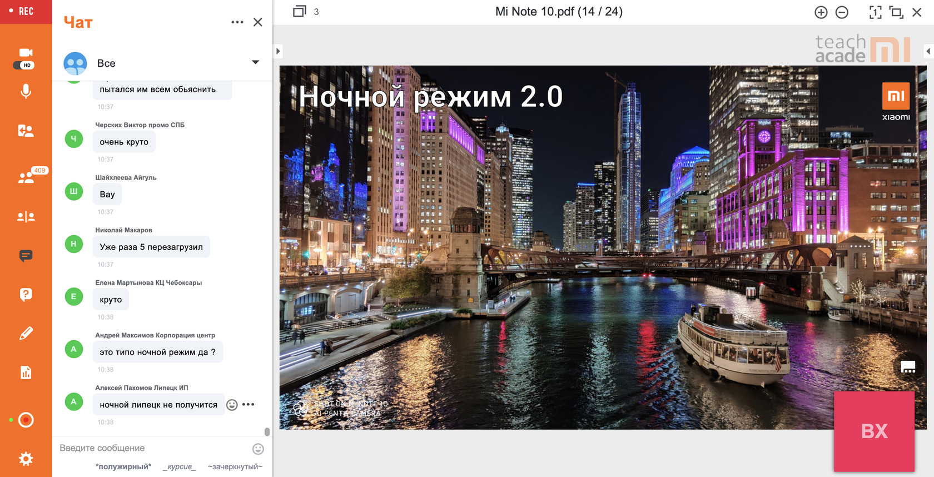The width and height of the screenshot is (934, 477).
Task: Click the REC recording indicator
Action: click(x=26, y=12)
